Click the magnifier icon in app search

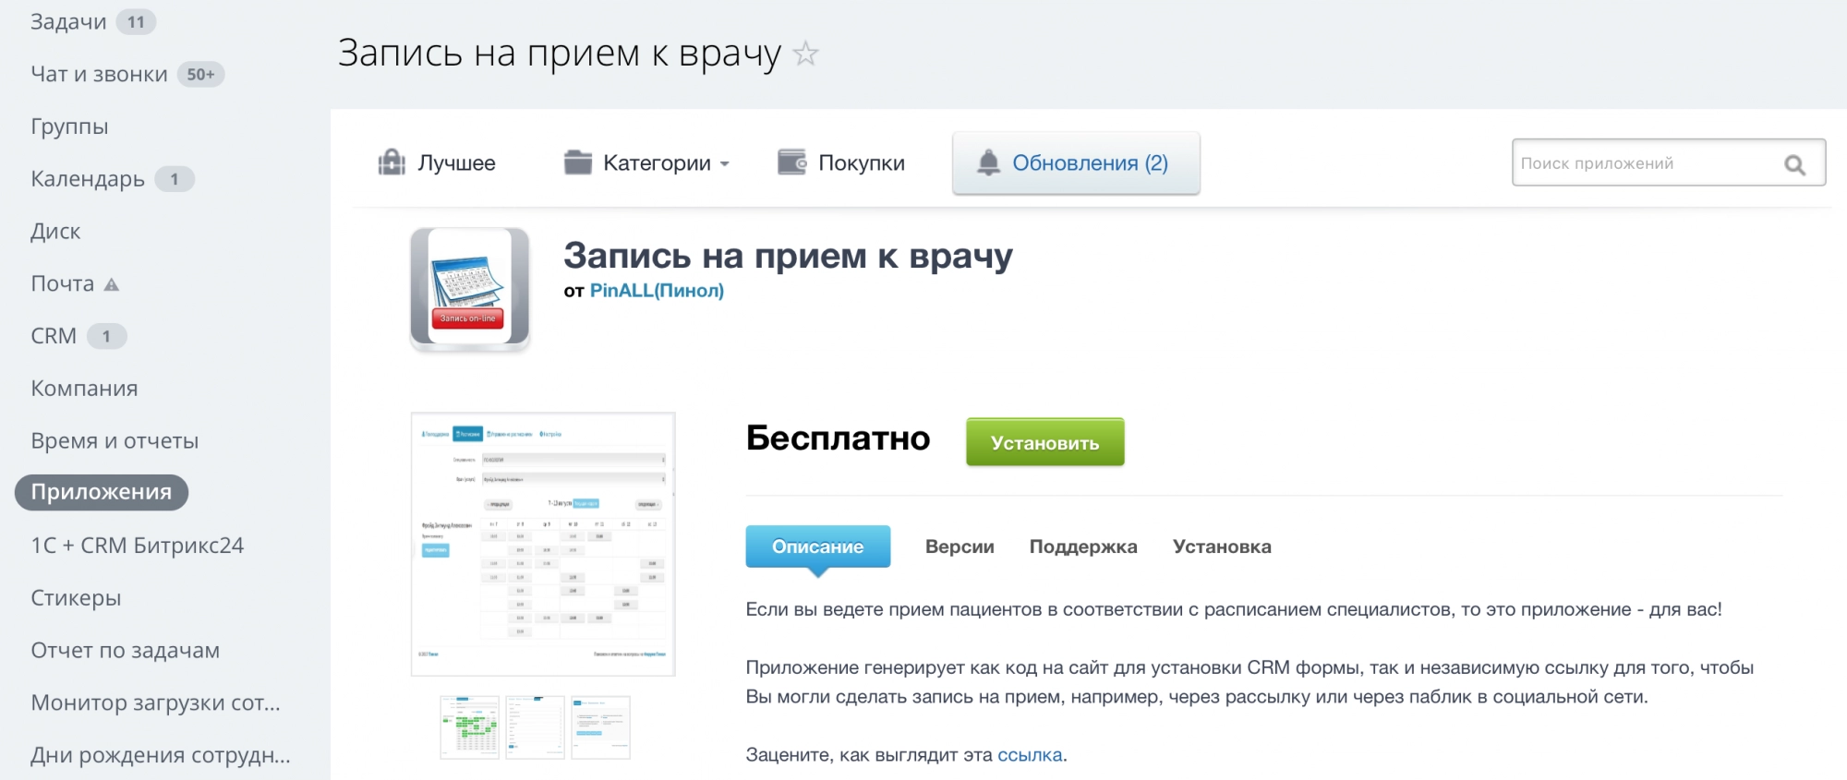click(x=1794, y=164)
